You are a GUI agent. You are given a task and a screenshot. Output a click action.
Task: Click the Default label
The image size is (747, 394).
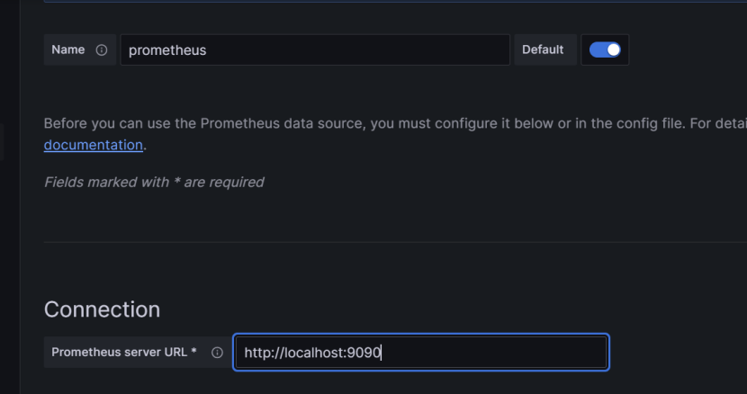(543, 50)
